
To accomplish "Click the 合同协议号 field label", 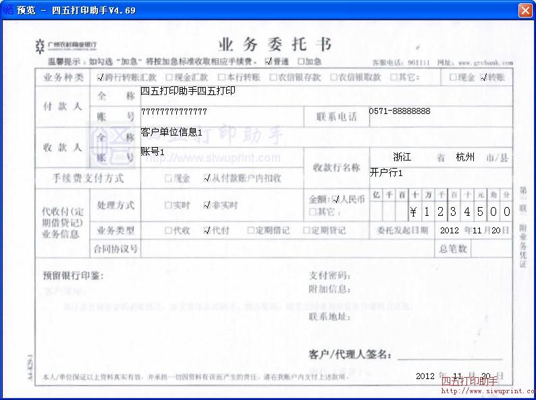I will click(115, 249).
